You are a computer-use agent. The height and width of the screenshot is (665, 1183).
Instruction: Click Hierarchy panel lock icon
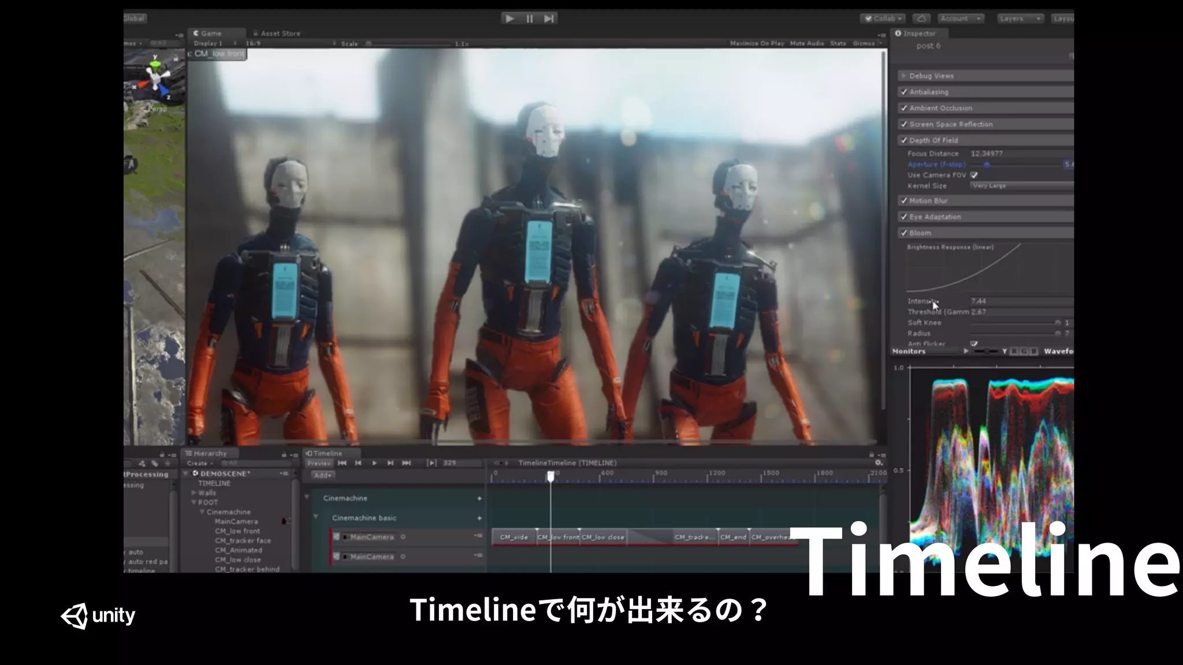click(x=284, y=454)
